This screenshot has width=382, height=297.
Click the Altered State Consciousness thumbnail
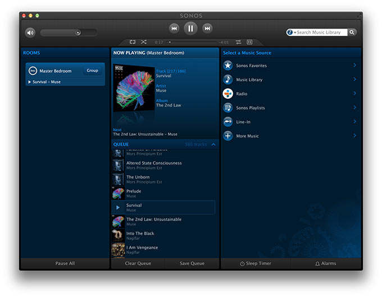[118, 165]
